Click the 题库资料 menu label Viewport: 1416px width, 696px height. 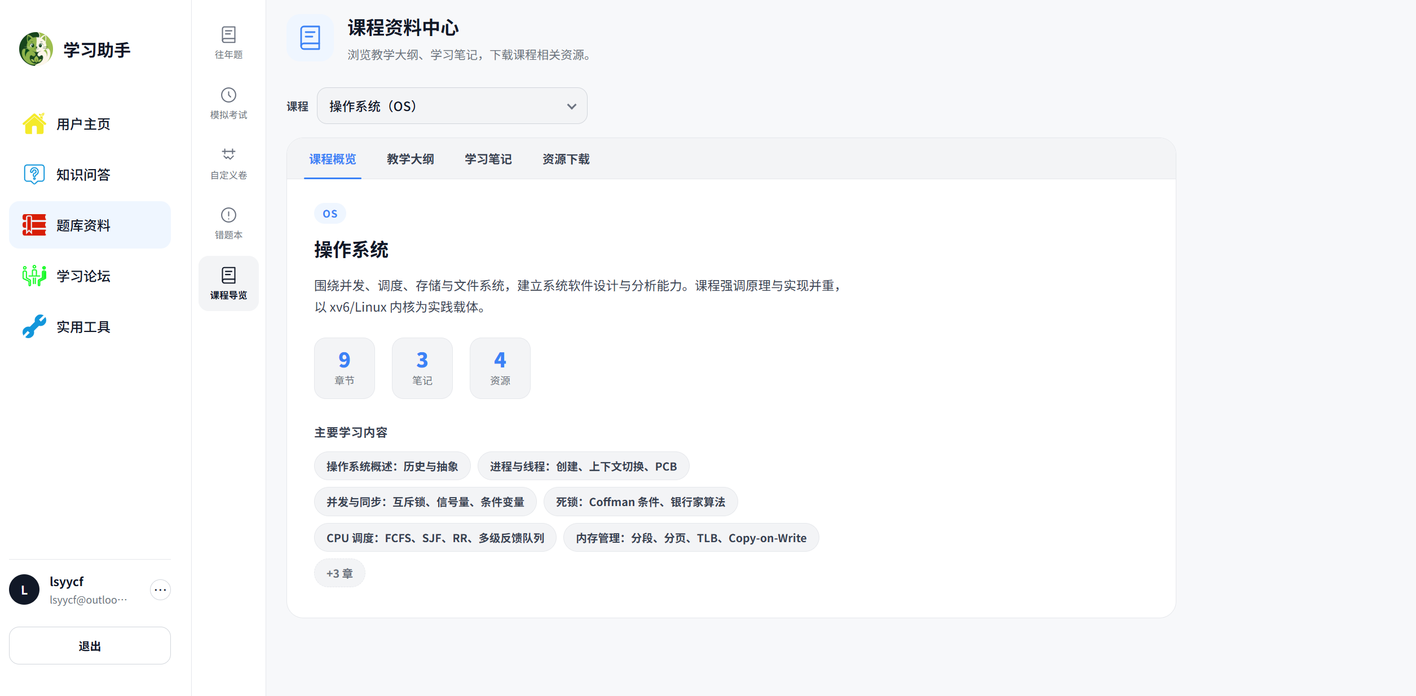pyautogui.click(x=83, y=225)
